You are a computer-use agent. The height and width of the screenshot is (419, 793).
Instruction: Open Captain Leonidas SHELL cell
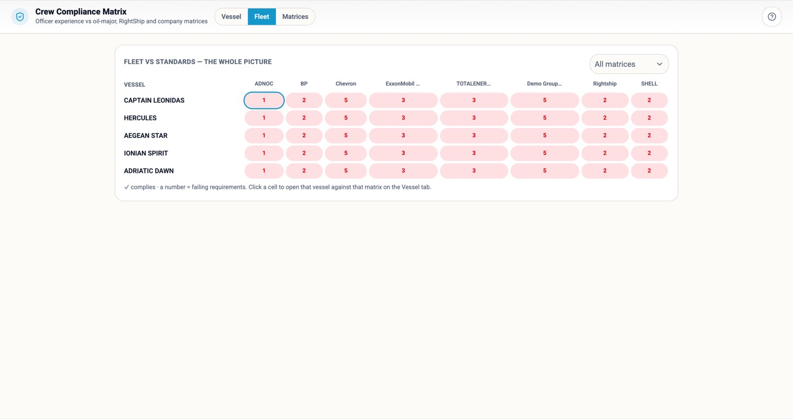(649, 100)
